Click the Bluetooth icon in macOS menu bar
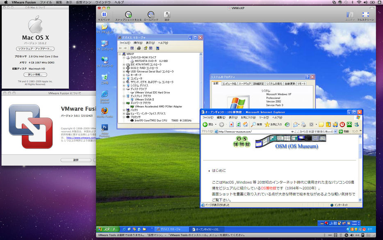Image resolution: width=383 pixels, height=240 pixels. [x=353, y=2]
